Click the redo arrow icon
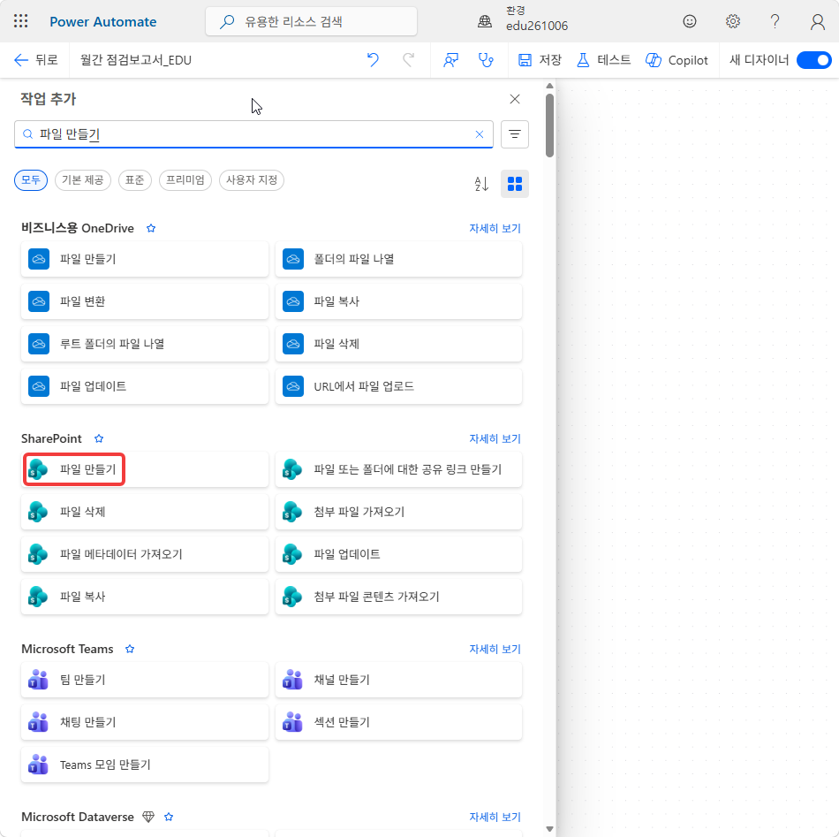 408,60
